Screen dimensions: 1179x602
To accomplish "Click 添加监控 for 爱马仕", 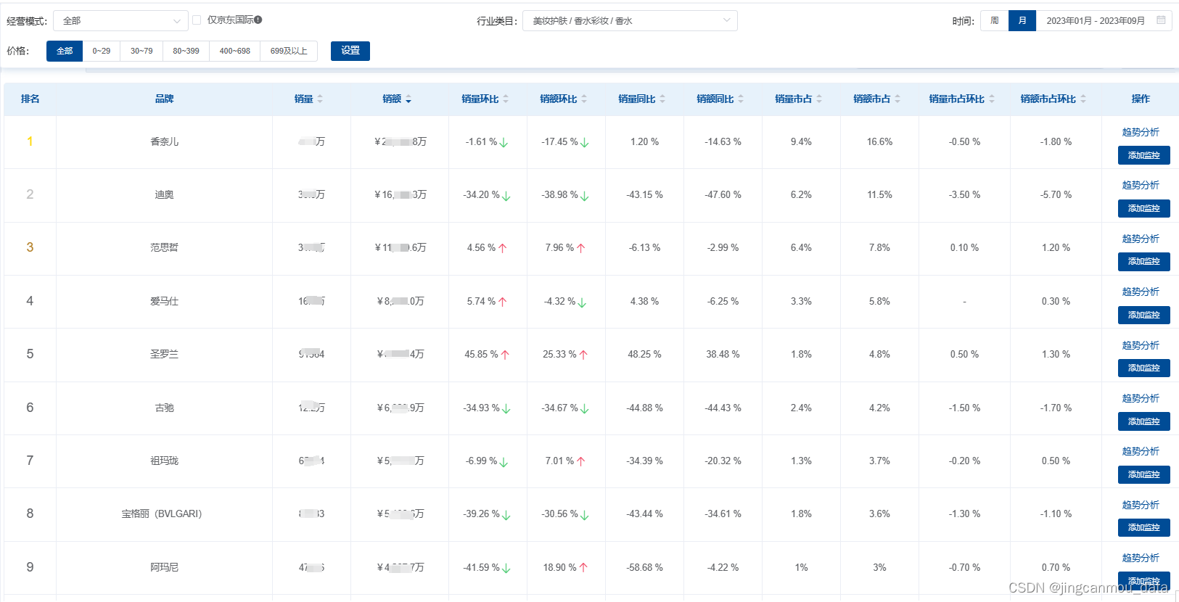I will click(x=1143, y=315).
